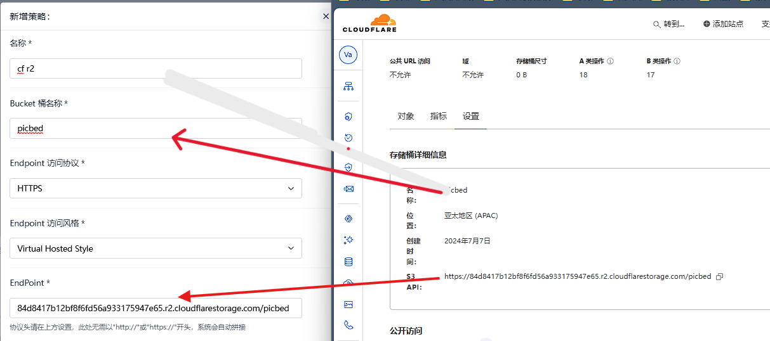Open the clock history icon in Cloudflare sidebar

[x=348, y=138]
